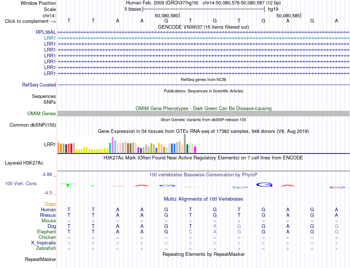Image resolution: width=350 pixels, height=268 pixels.
Task: Click the Mouse species label
Action: [x=49, y=221]
